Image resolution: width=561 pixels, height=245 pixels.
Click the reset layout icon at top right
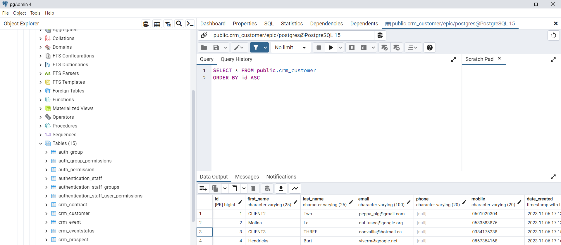tap(554, 35)
